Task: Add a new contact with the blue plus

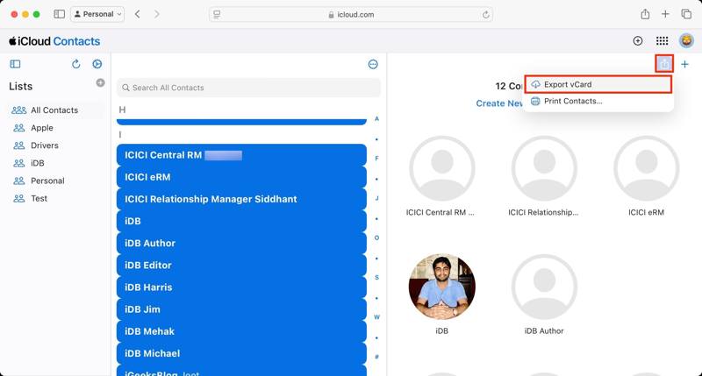Action: [x=684, y=64]
